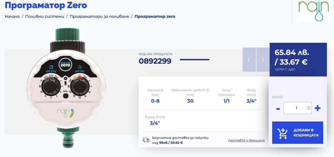Image resolution: width=334 pixels, height=157 pixels.
Task: Open the Доставка и връщане link
Action: [x=246, y=140]
